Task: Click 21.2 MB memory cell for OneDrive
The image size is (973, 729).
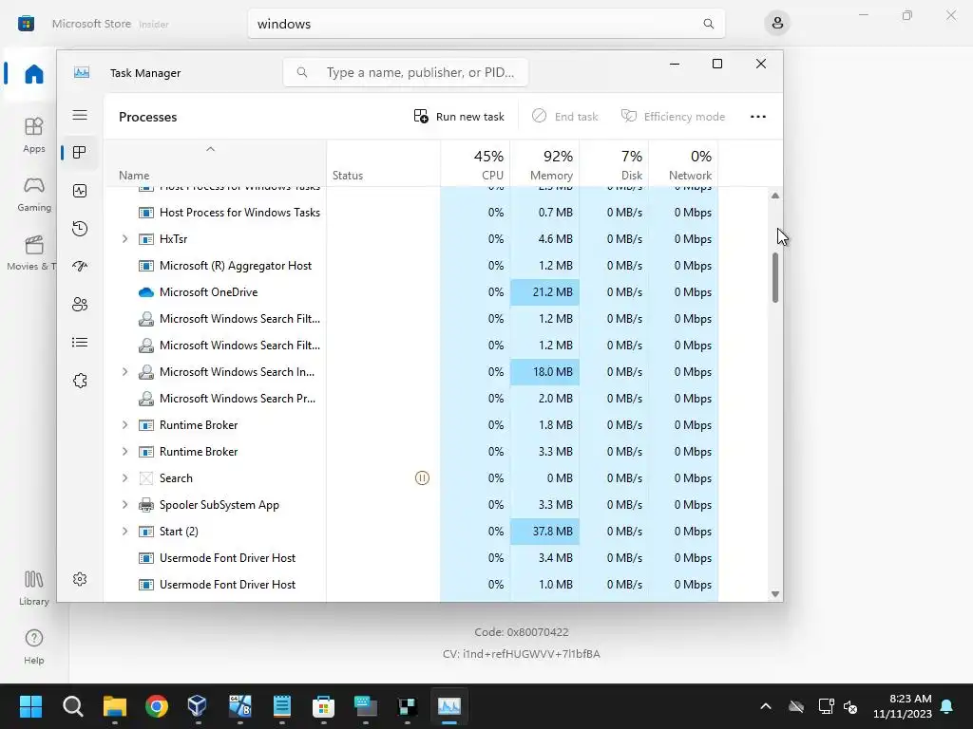Action: coord(544,292)
